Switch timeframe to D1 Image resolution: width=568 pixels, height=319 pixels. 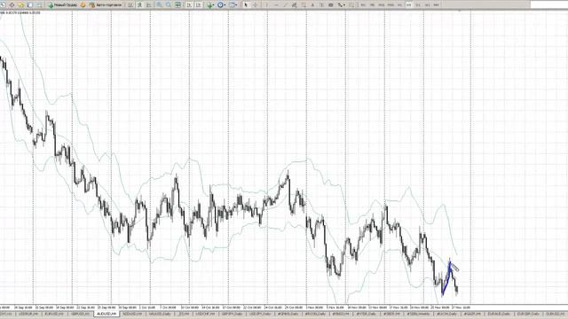tap(418, 5)
